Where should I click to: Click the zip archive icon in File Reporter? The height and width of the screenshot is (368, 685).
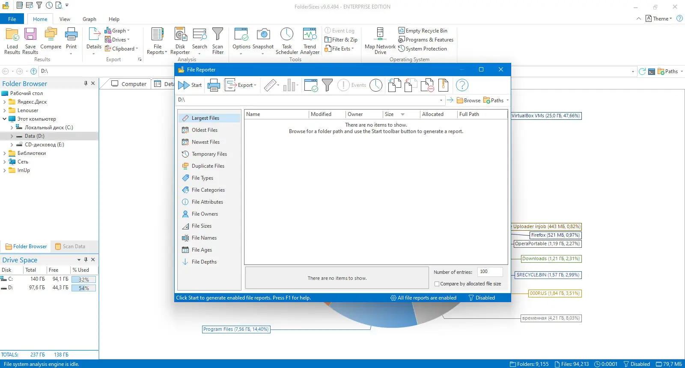pos(443,85)
